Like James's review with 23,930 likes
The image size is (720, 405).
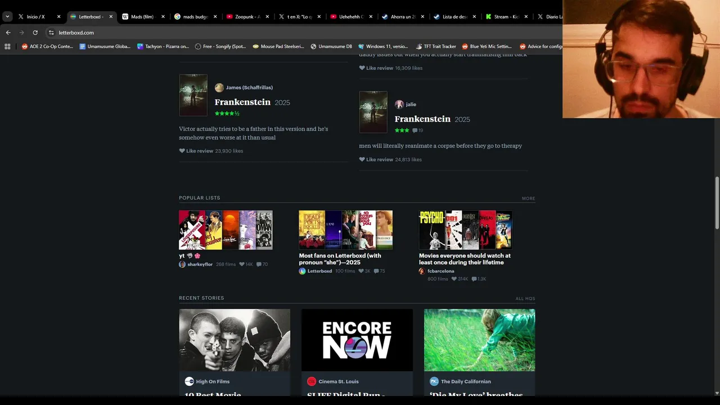pos(196,151)
